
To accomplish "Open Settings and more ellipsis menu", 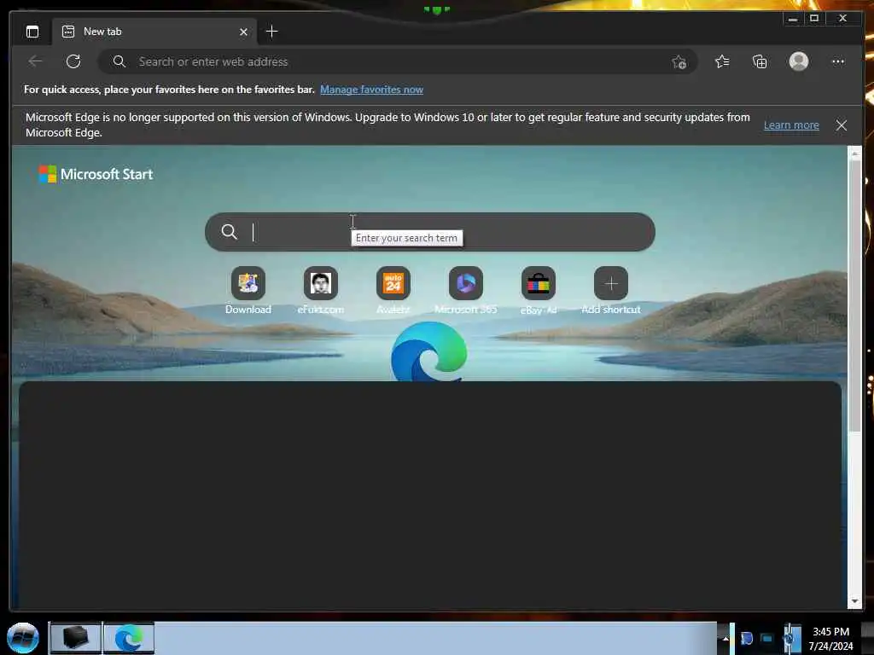I will pyautogui.click(x=838, y=61).
